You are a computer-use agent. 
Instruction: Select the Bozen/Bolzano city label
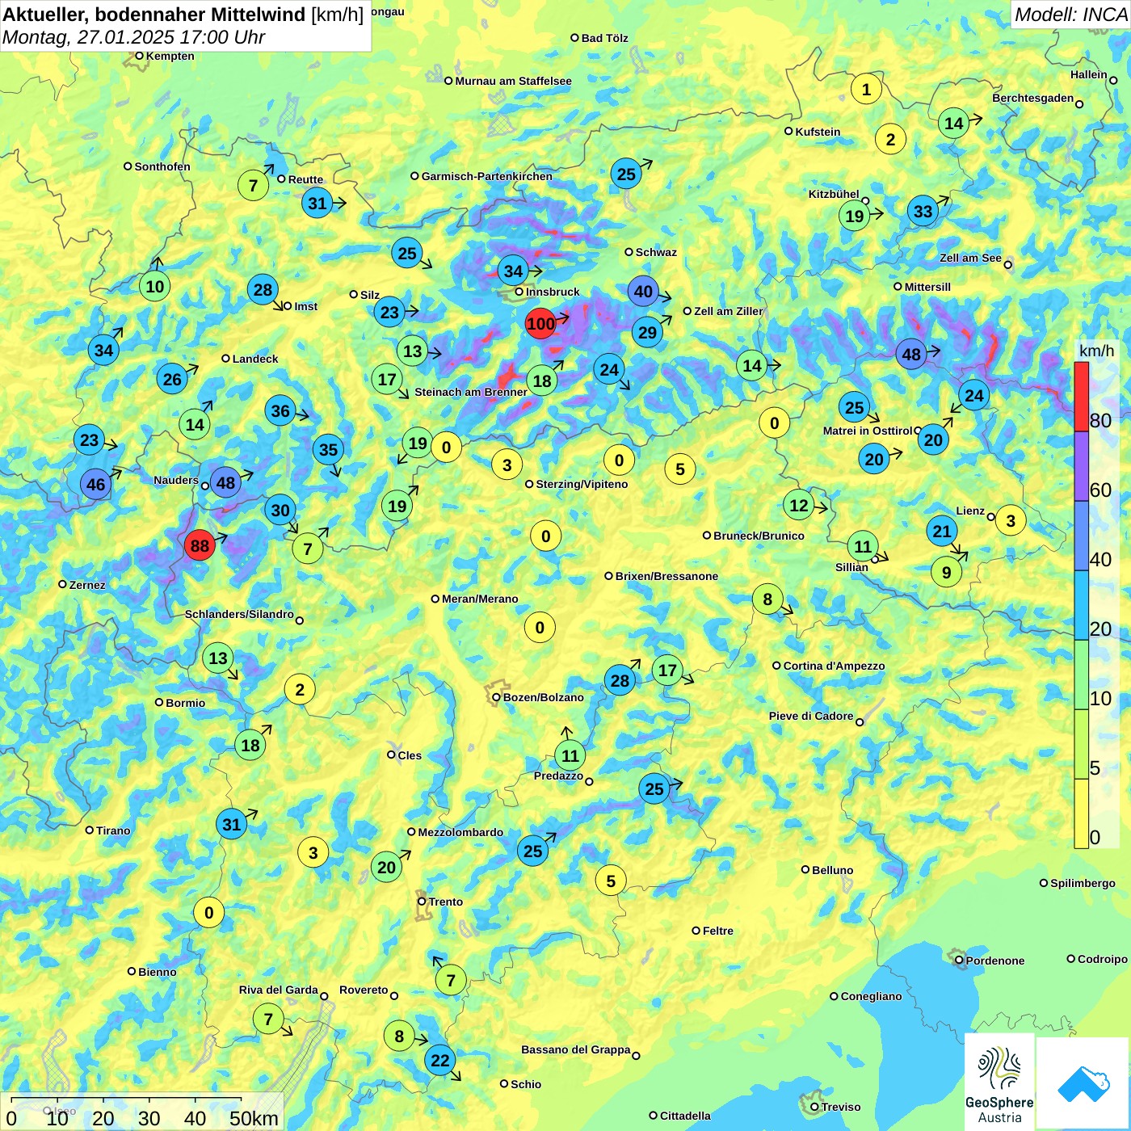pos(543,697)
